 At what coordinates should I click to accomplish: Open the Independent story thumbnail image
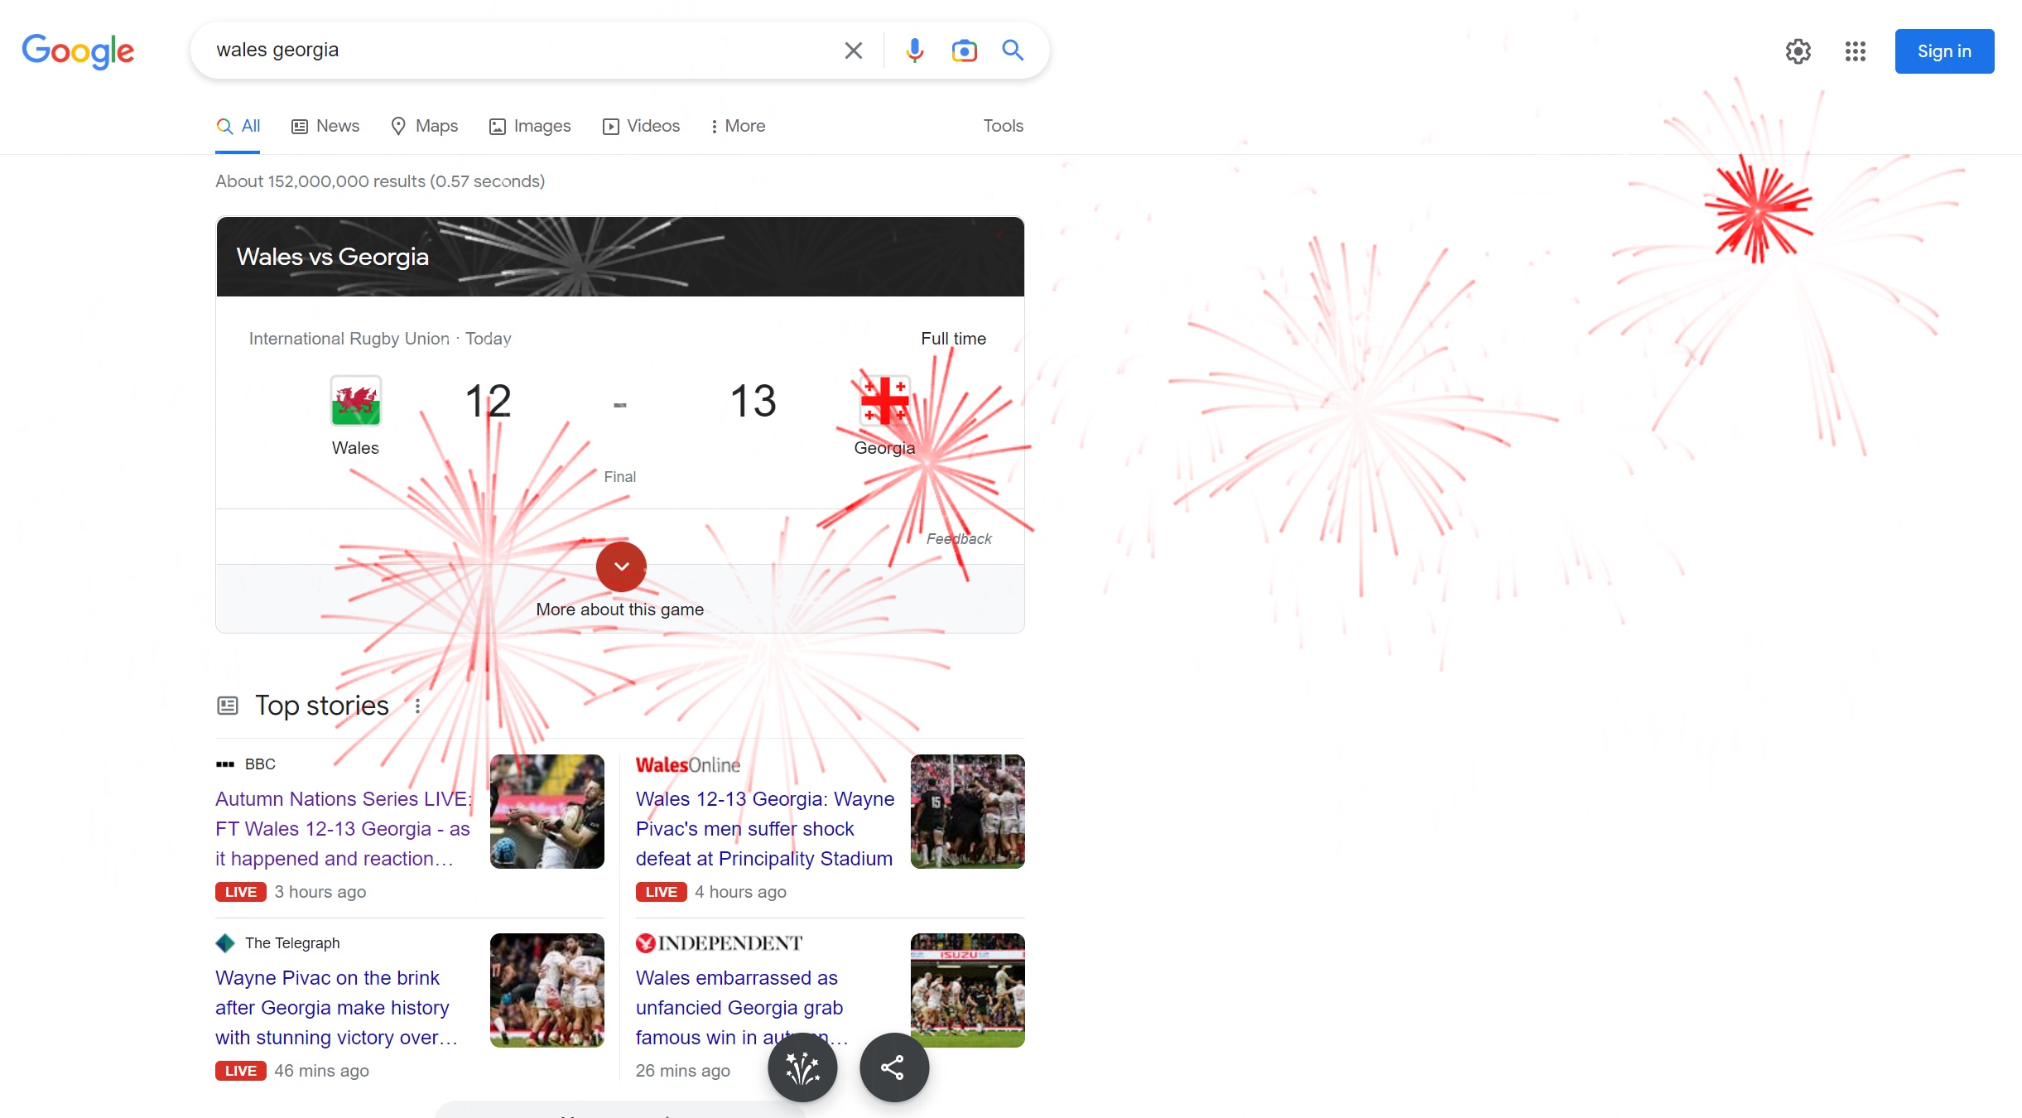point(967,990)
